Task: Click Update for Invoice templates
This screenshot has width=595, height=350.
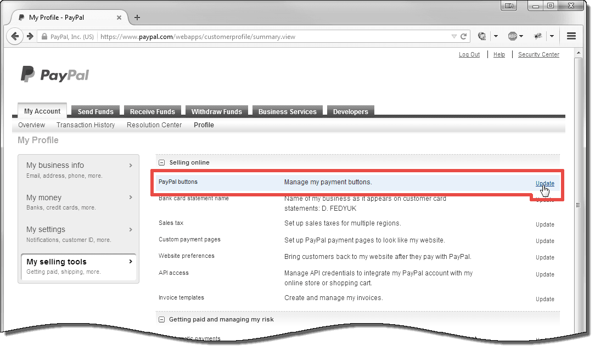Action: point(545,299)
